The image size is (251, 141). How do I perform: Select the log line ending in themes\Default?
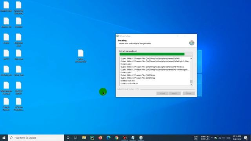click(x=150, y=58)
